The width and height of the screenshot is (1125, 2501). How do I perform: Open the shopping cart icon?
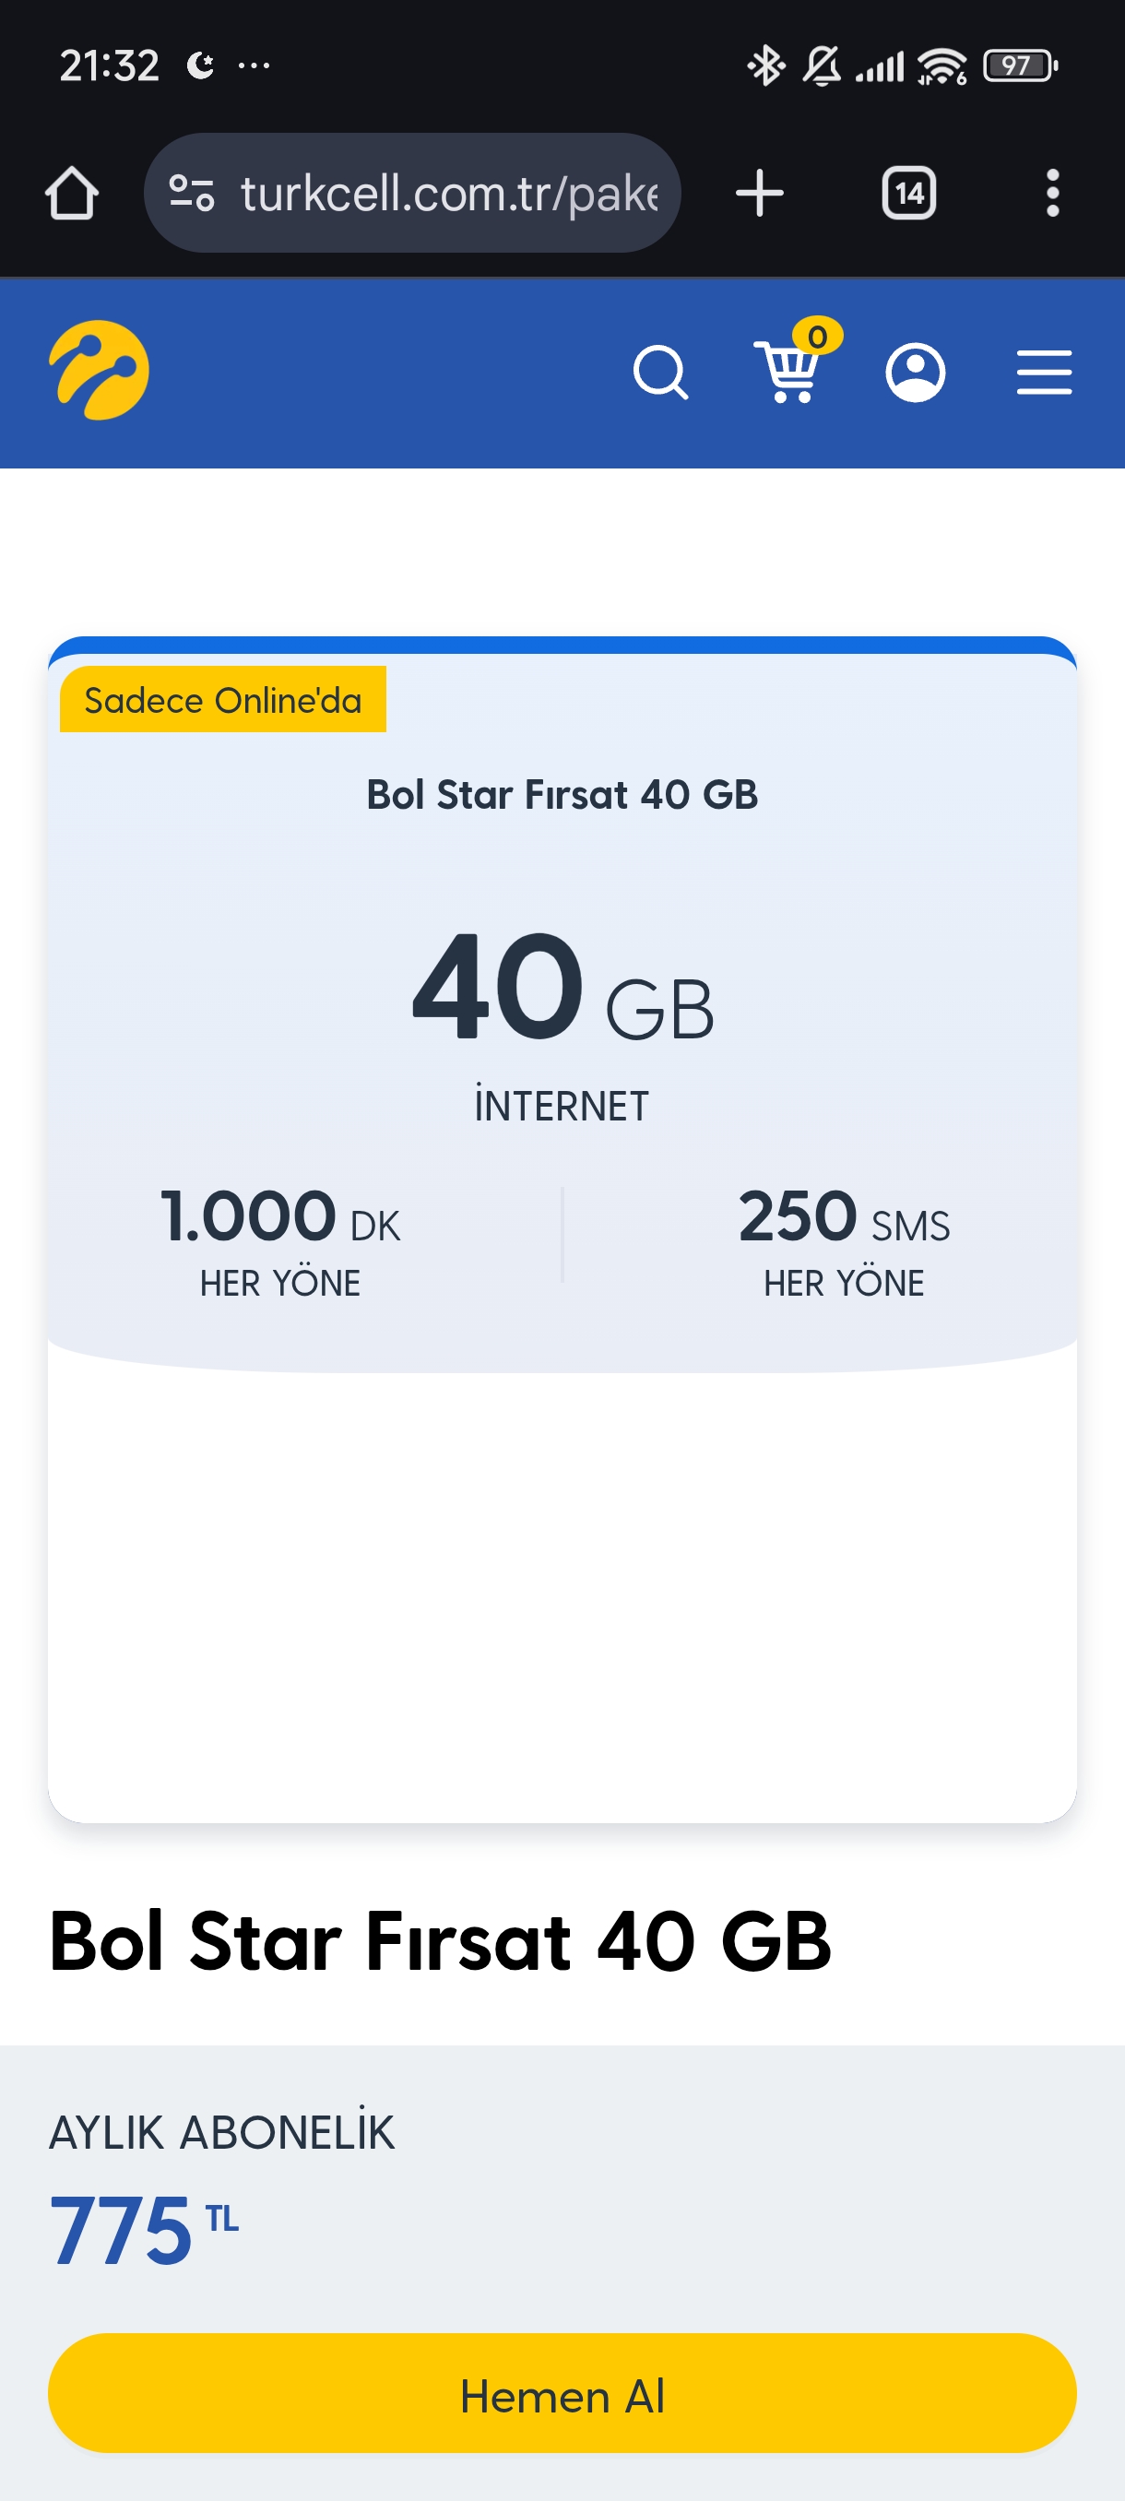pos(791,367)
